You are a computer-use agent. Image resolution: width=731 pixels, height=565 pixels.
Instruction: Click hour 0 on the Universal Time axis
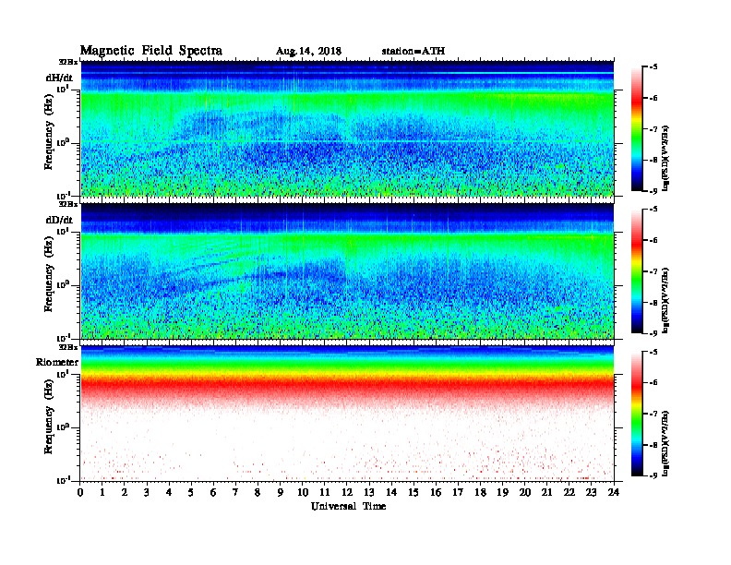point(80,492)
